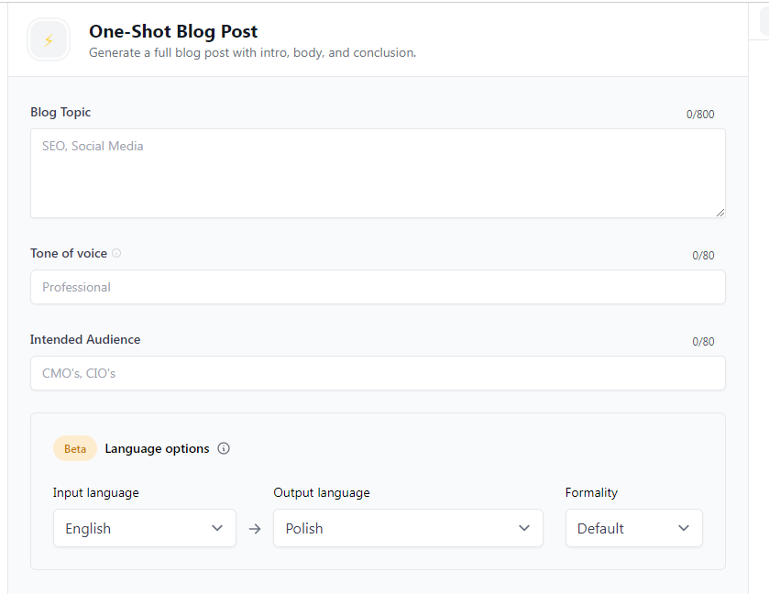Click the Blog Topic 0/800 character counter
This screenshot has height=594, width=769.
click(x=700, y=115)
